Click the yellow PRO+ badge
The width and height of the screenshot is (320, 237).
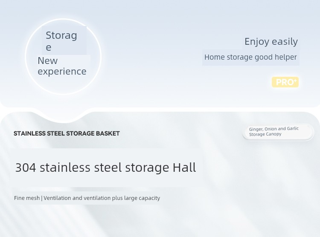click(285, 82)
